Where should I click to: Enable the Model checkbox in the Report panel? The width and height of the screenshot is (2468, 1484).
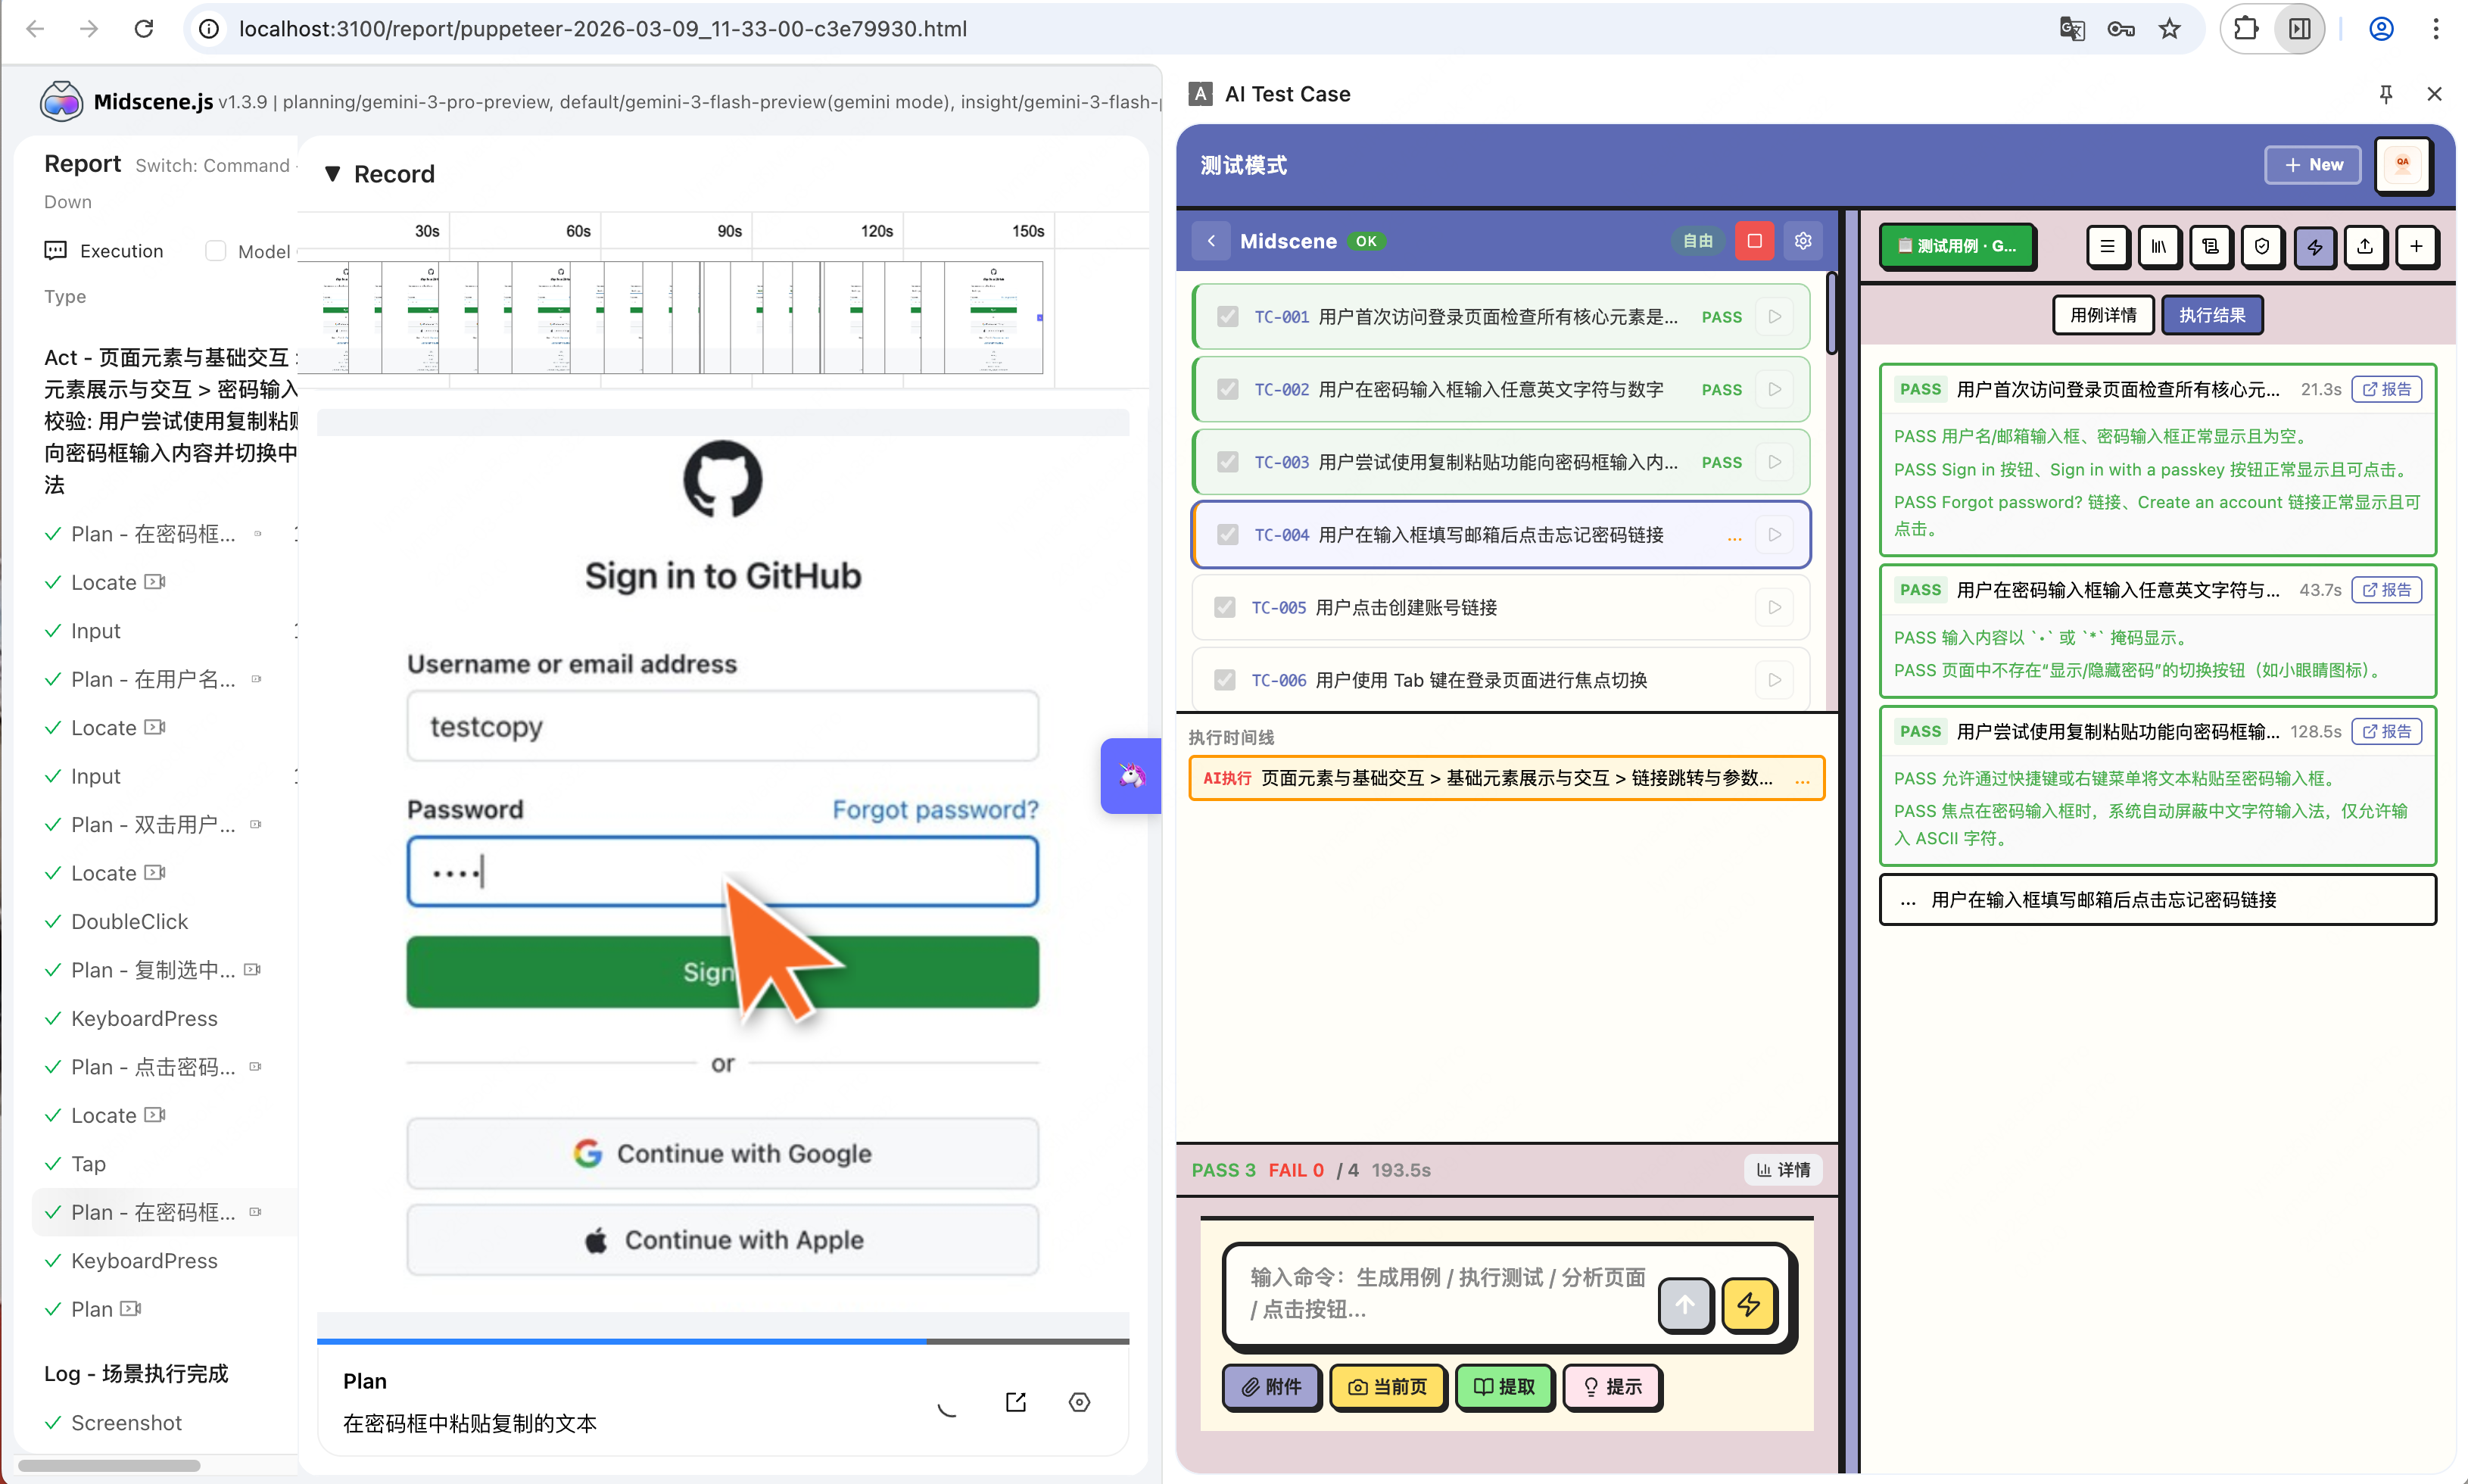pyautogui.click(x=215, y=251)
